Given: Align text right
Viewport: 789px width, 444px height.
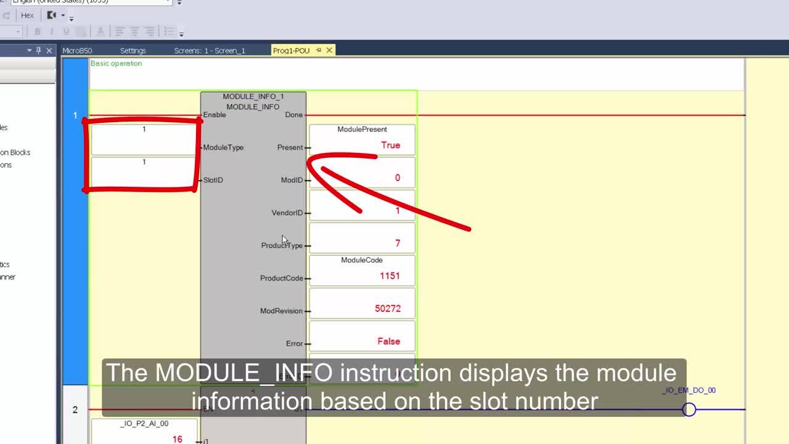Looking at the screenshot, I should pos(149,31).
